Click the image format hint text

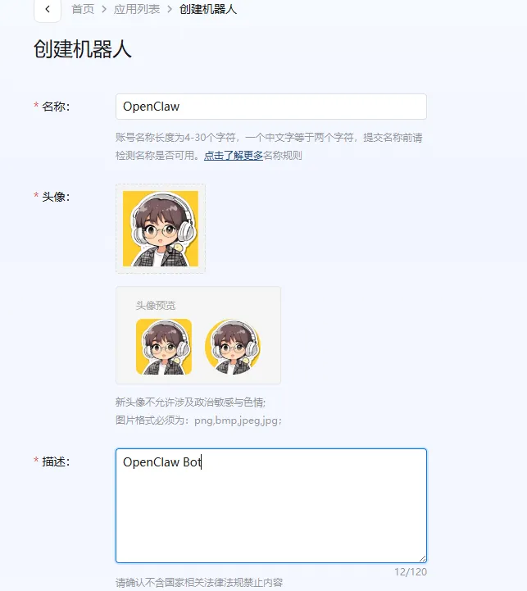pos(198,421)
